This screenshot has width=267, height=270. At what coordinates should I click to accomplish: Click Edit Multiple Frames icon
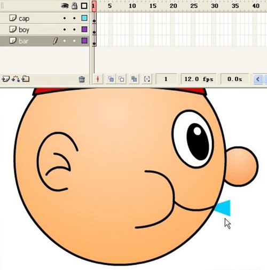134,79
